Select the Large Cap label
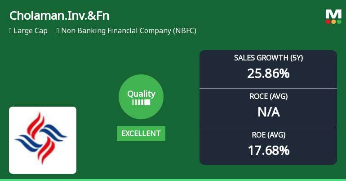This screenshot has width=346, height=181. (x=31, y=31)
